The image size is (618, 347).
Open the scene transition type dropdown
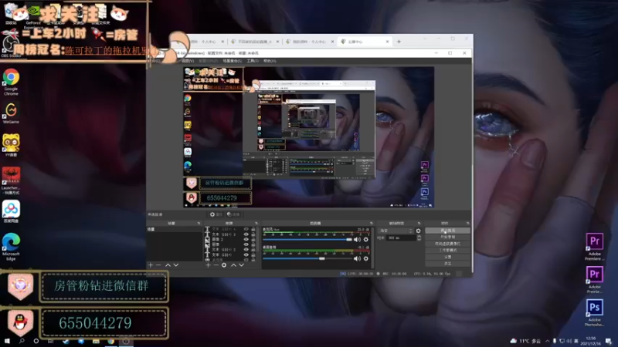click(396, 231)
